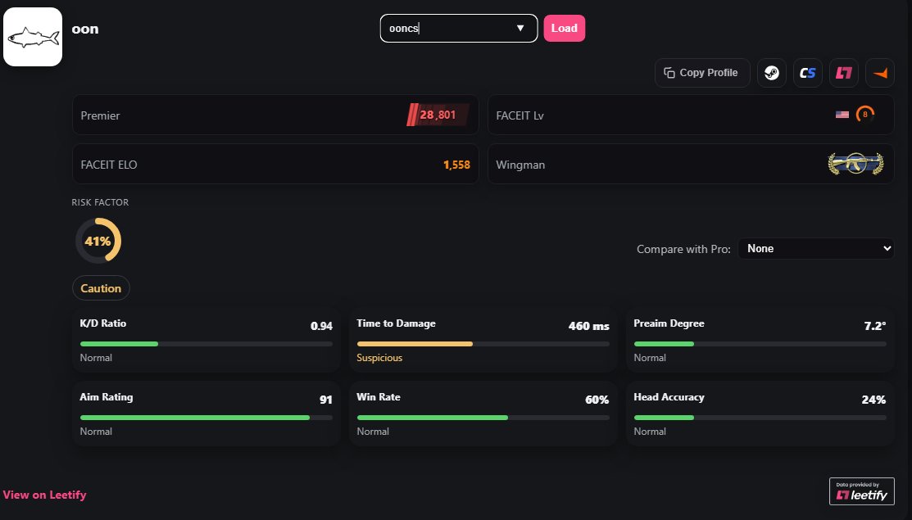Click the Suspicious label under Time to Damage
Screen dimensions: 912x520
379,358
